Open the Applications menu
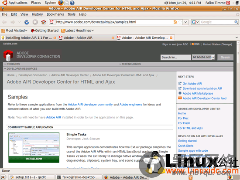 [x=15, y=3]
